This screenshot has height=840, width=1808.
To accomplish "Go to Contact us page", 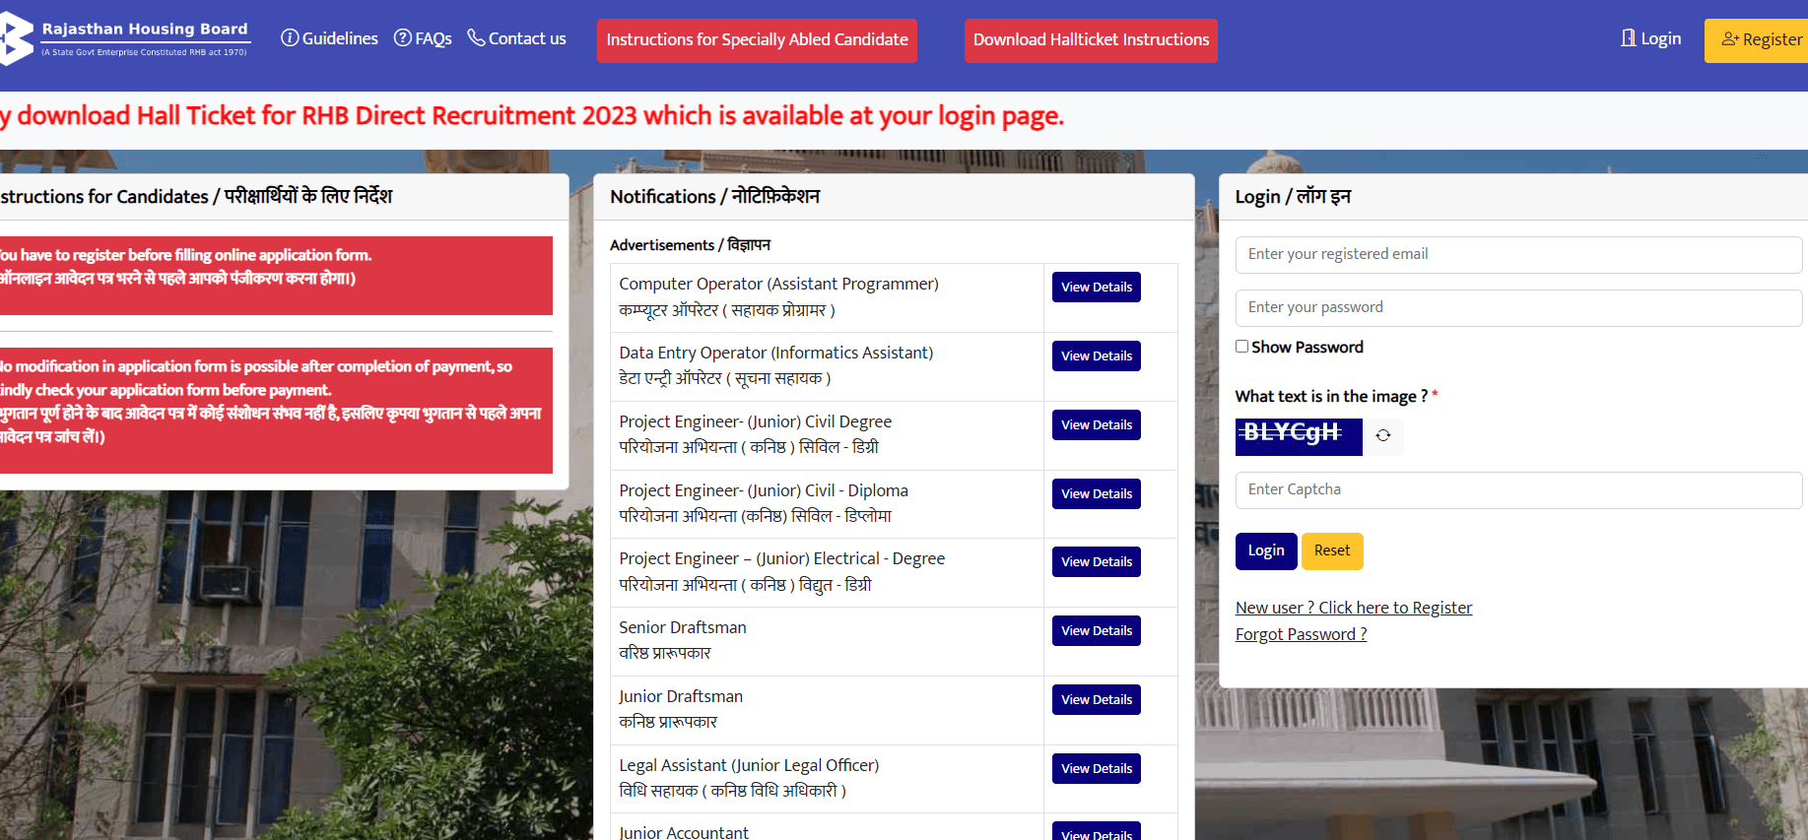I will pyautogui.click(x=516, y=38).
